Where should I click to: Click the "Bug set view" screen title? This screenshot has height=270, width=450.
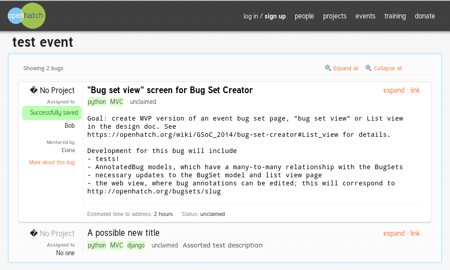[x=170, y=90]
